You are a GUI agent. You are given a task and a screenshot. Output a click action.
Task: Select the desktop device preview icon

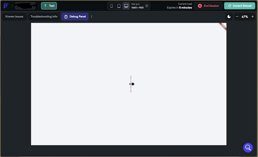click(126, 6)
